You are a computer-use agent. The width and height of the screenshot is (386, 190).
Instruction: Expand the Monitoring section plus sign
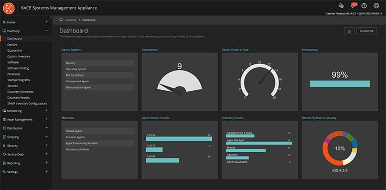[47, 110]
